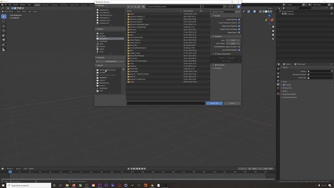This screenshot has width=334, height=188.
Task: Switch to the Modeling workspace tab
Action: coord(45,5)
